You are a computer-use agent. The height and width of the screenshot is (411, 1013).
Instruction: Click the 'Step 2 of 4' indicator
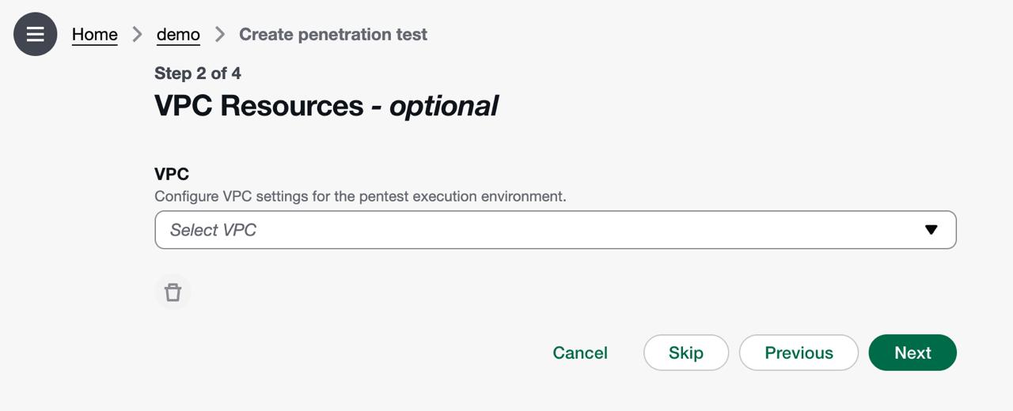click(x=197, y=74)
